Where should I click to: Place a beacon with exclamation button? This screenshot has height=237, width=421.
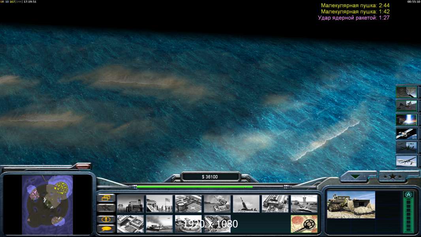106,219
